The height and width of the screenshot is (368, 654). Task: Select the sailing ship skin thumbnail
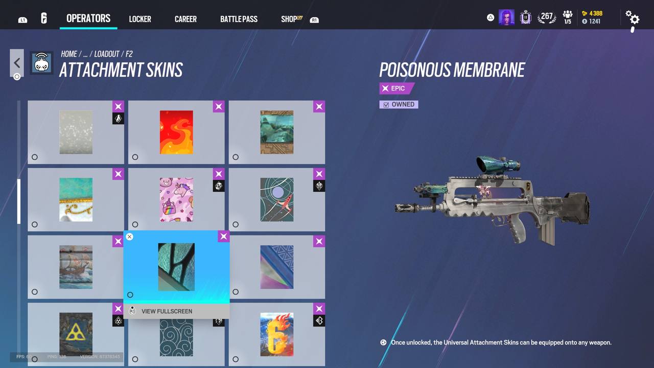click(x=76, y=267)
